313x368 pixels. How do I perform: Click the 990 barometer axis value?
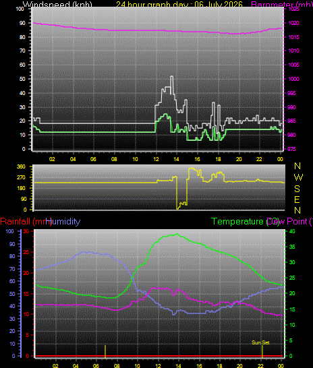point(292,107)
